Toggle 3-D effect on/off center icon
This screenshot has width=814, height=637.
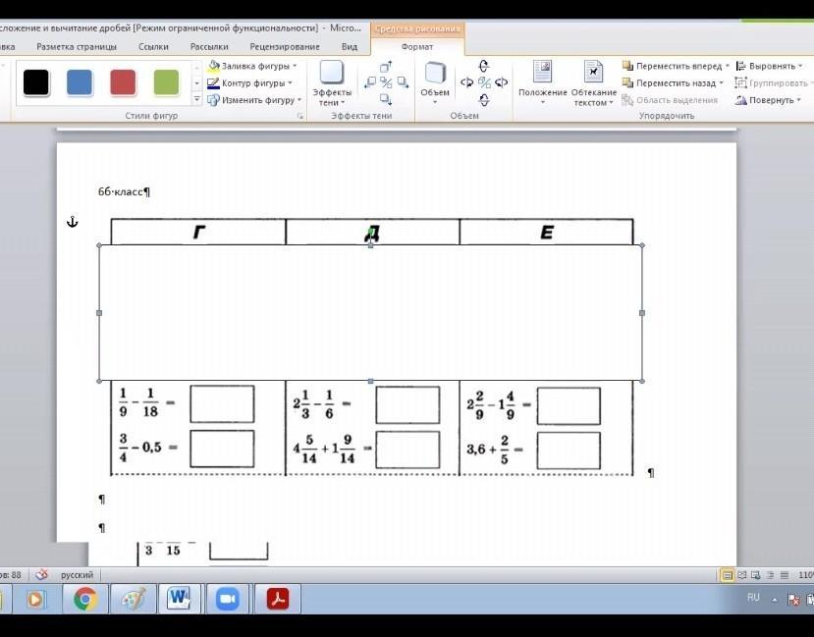pyautogui.click(x=484, y=82)
